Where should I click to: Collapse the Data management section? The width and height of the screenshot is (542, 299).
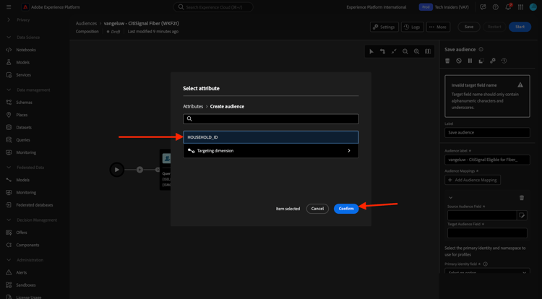pyautogui.click(x=9, y=90)
